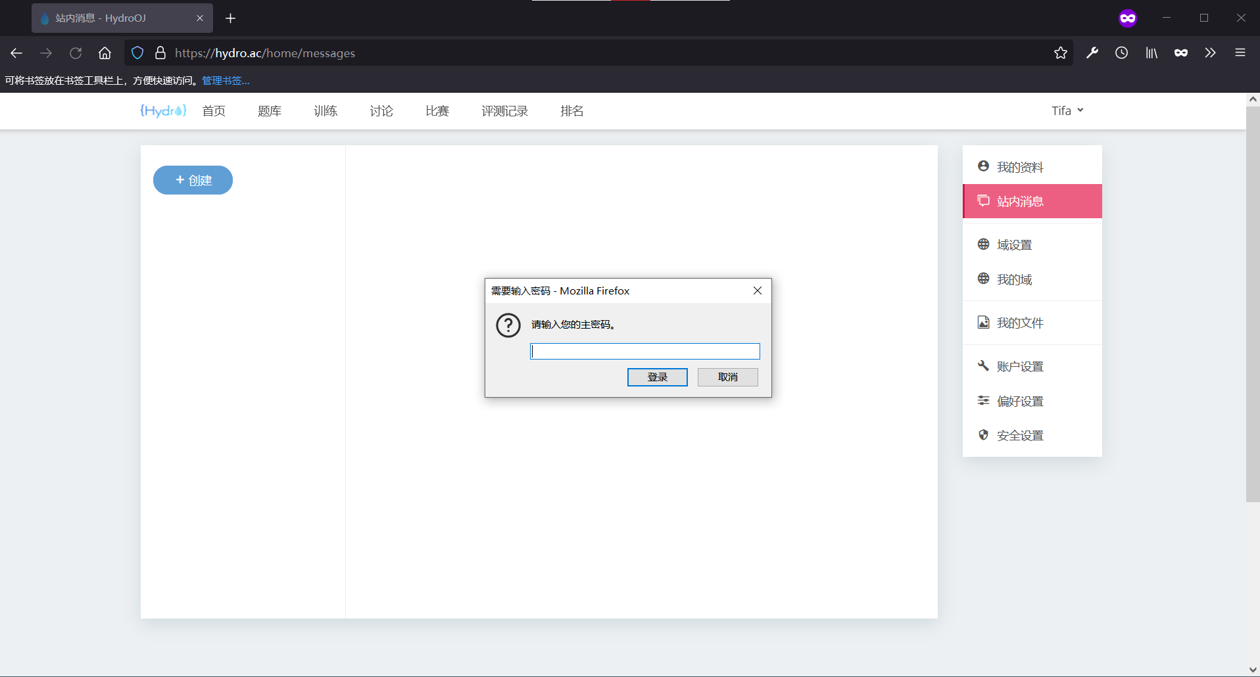The image size is (1260, 677).
Task: Click the globe icon next to 域设置
Action: 983,244
